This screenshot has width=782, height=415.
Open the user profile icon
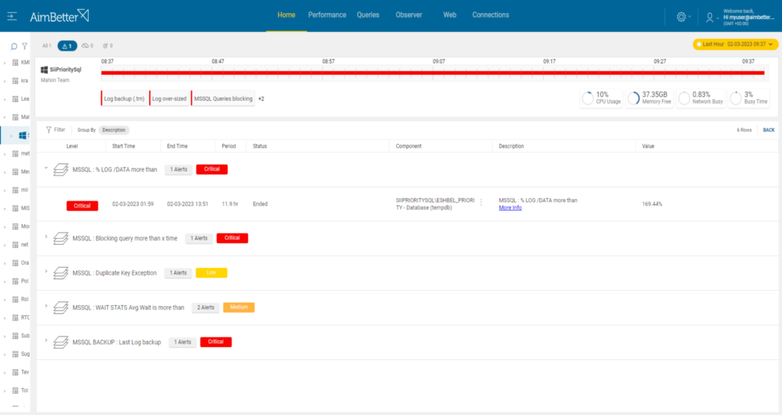point(709,18)
